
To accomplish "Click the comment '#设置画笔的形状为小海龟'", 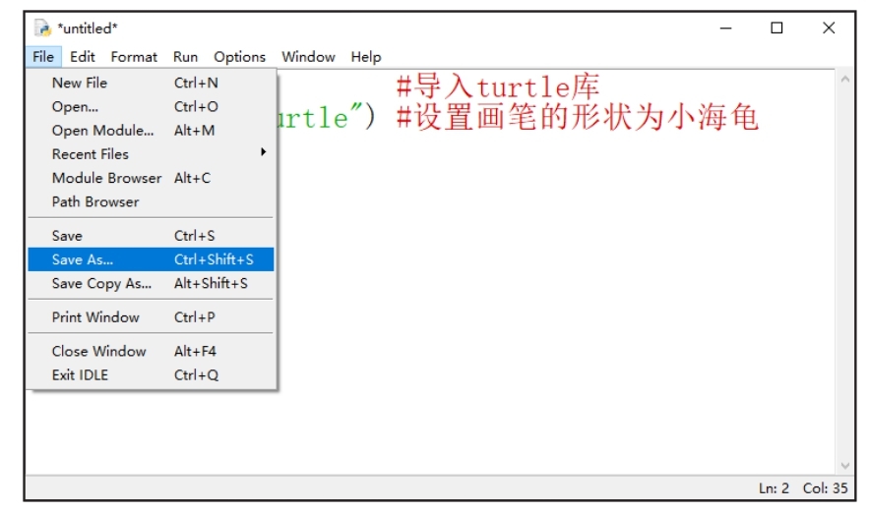I will click(x=578, y=117).
